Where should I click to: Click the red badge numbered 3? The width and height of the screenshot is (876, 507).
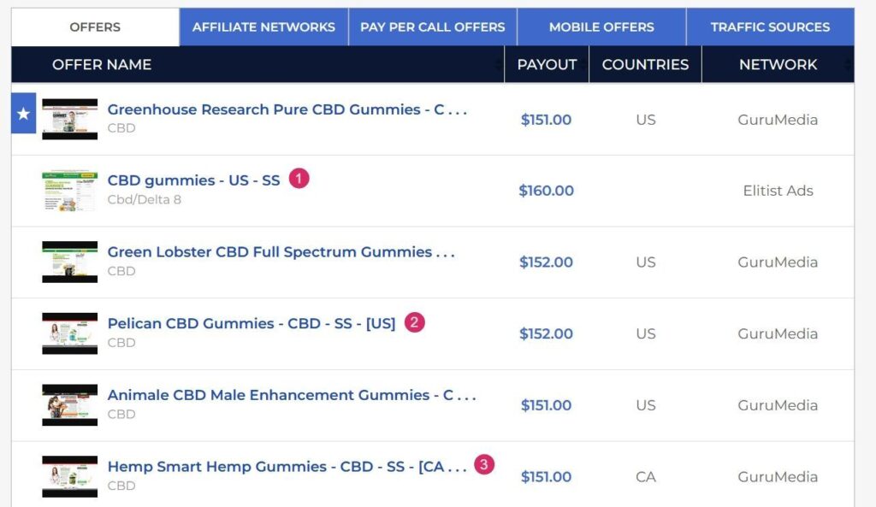(484, 464)
